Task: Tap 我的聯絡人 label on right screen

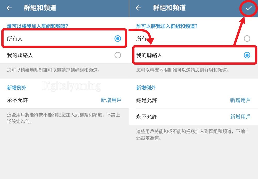Action: 149,55
